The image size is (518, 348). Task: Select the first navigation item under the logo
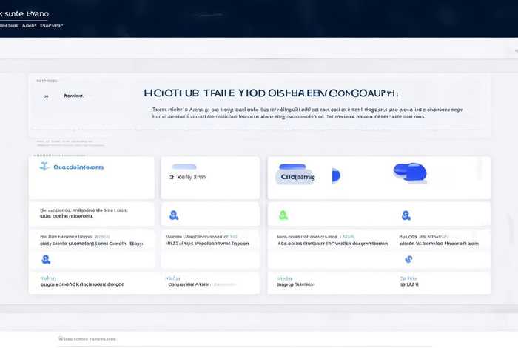[9, 25]
